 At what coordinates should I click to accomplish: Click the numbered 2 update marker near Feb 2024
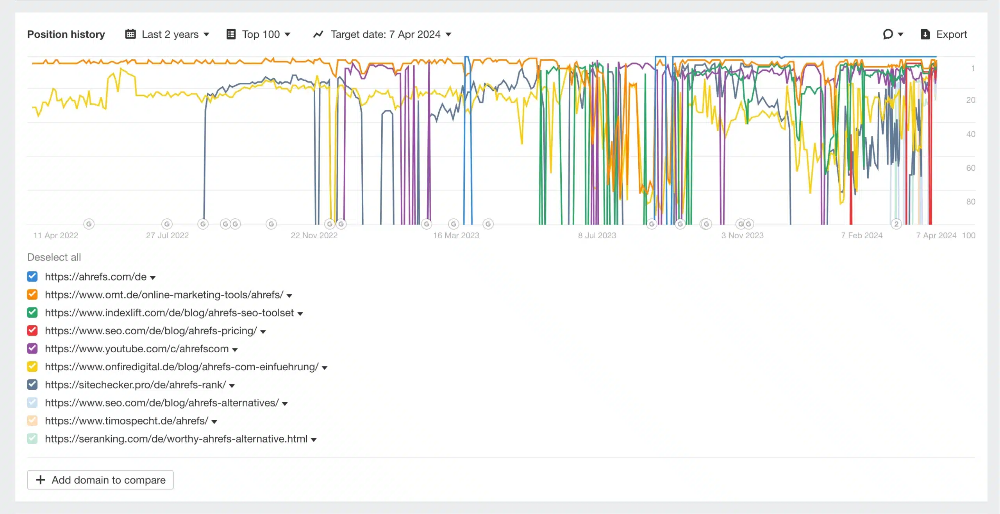pos(896,224)
